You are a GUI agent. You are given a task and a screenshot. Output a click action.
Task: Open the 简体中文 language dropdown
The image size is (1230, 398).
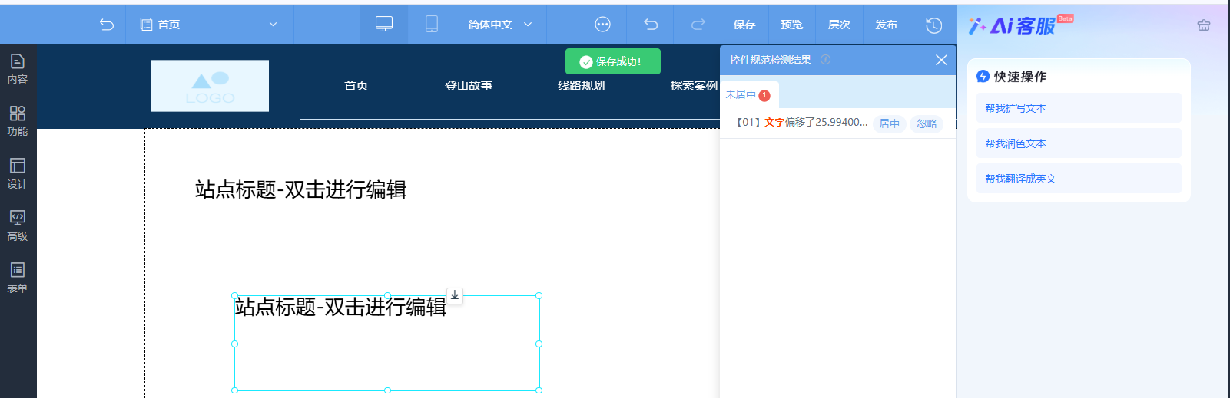tap(501, 25)
